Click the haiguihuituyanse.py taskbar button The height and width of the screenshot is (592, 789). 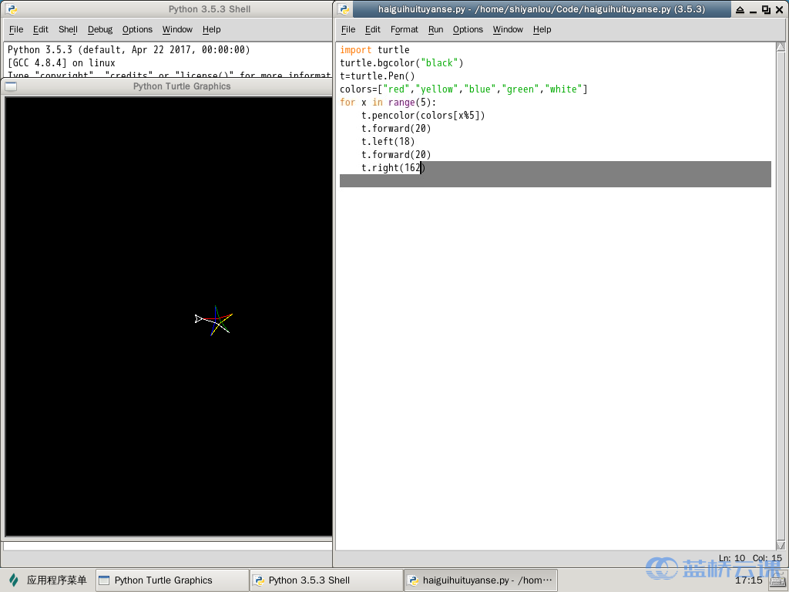click(x=480, y=580)
